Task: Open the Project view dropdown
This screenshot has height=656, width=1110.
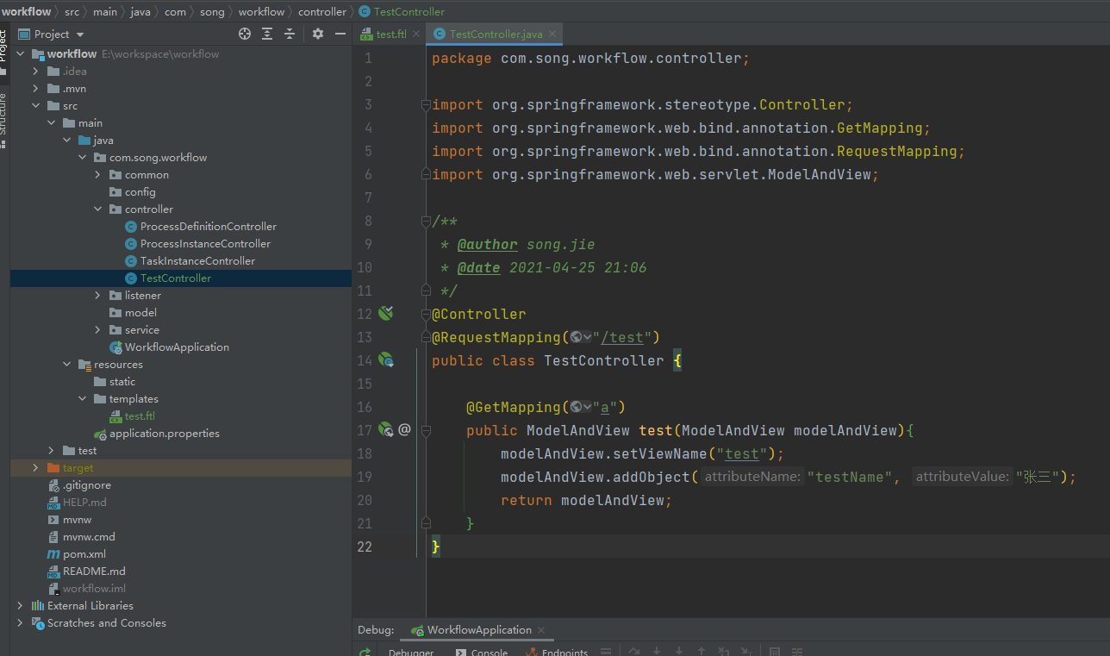Action: tap(80, 34)
